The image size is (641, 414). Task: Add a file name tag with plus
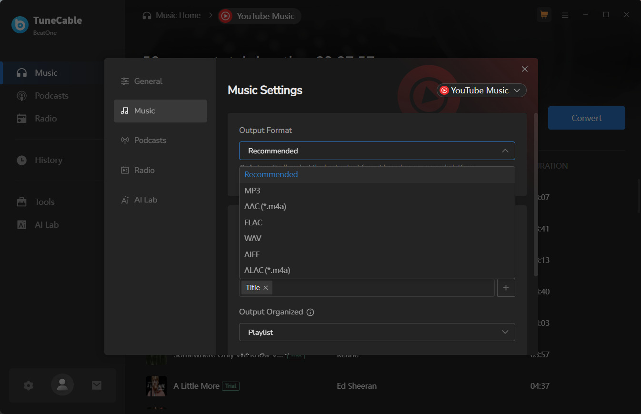506,288
